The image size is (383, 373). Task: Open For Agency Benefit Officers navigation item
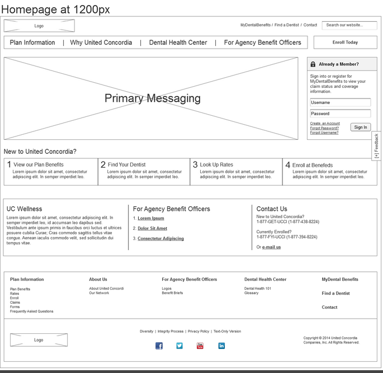point(263,43)
